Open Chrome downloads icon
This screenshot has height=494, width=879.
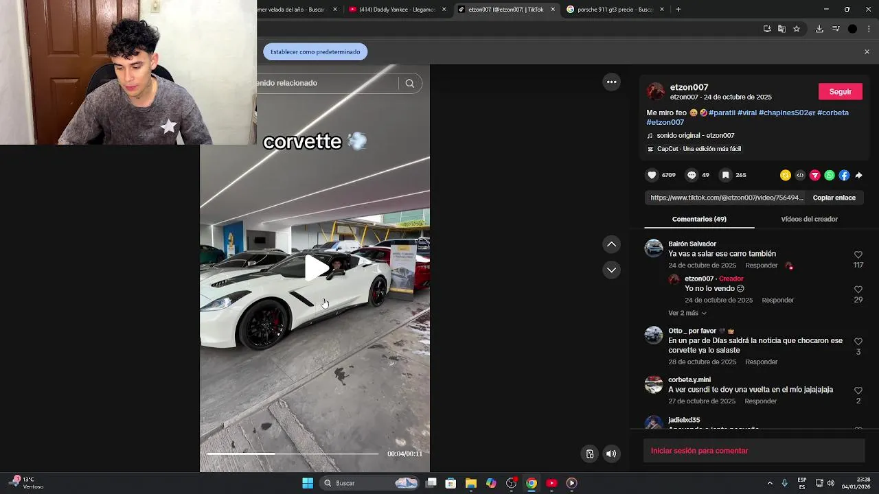tap(819, 29)
